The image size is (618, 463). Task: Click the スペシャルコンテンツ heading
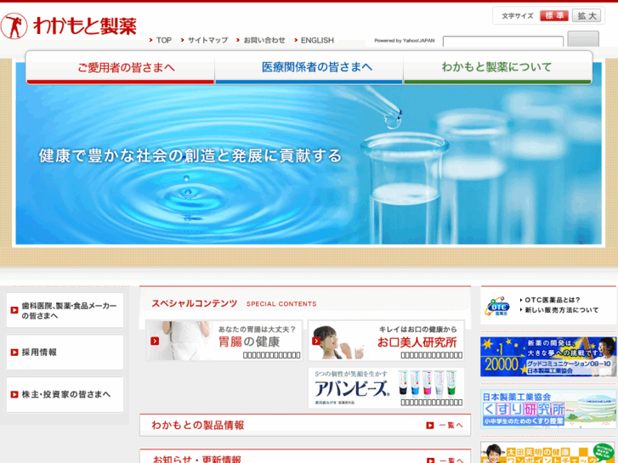tap(195, 303)
